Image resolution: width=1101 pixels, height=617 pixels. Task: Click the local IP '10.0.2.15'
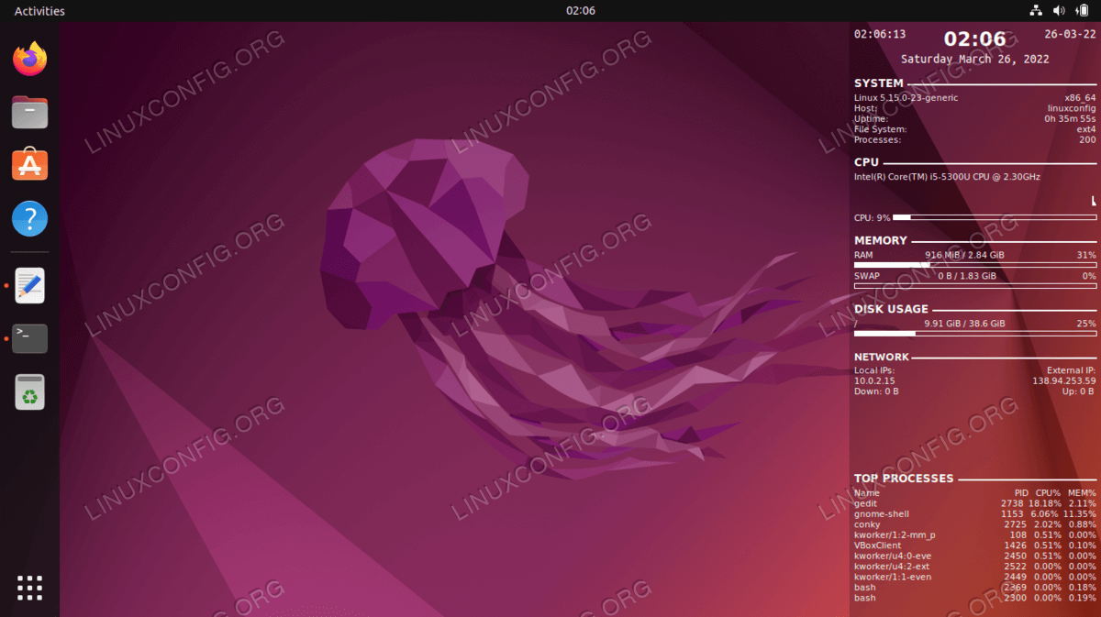point(873,380)
